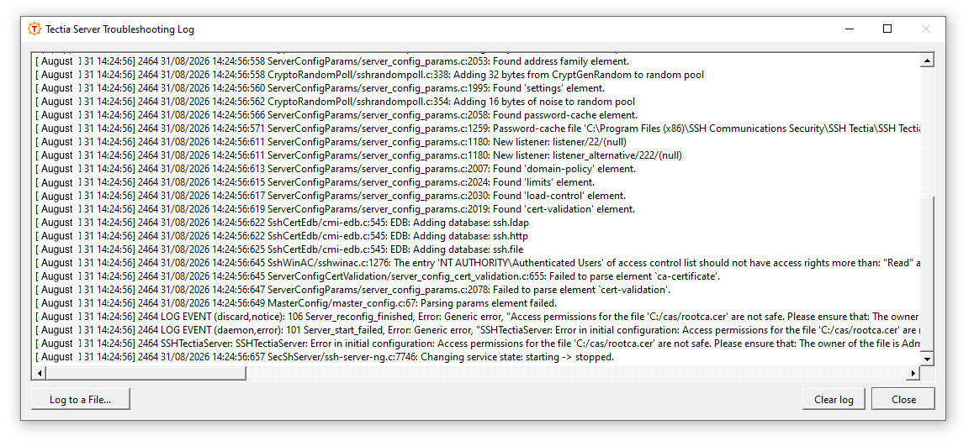This screenshot has height=446, width=974.
Task: Click the vertical scrollbar up arrow
Action: 927,60
